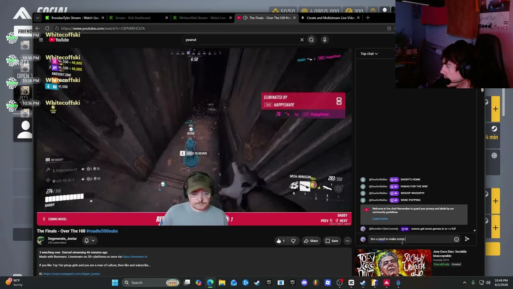Close the Whitecoffski Stream tab
This screenshot has width=513, height=289.
(230, 18)
